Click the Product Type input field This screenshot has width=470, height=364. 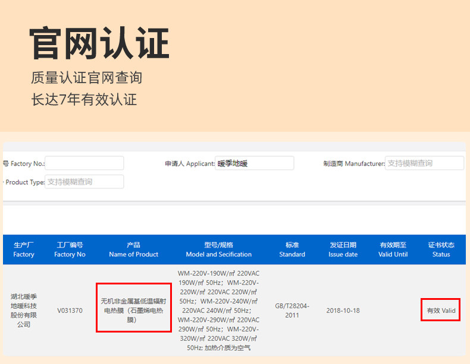pos(84,182)
